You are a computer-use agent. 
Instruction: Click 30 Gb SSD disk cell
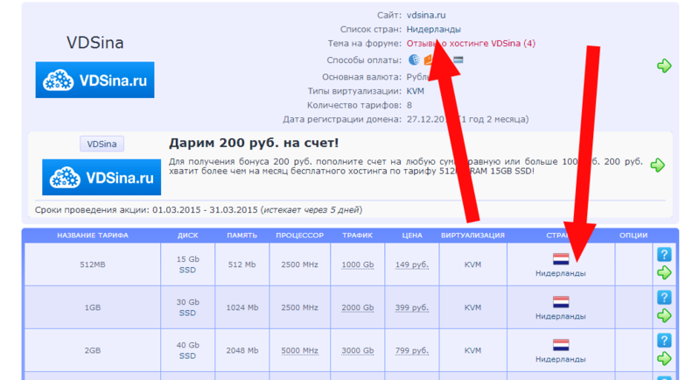(187, 307)
